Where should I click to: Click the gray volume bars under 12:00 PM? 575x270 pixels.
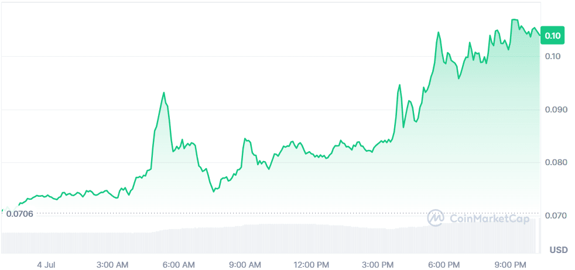[x=311, y=239]
